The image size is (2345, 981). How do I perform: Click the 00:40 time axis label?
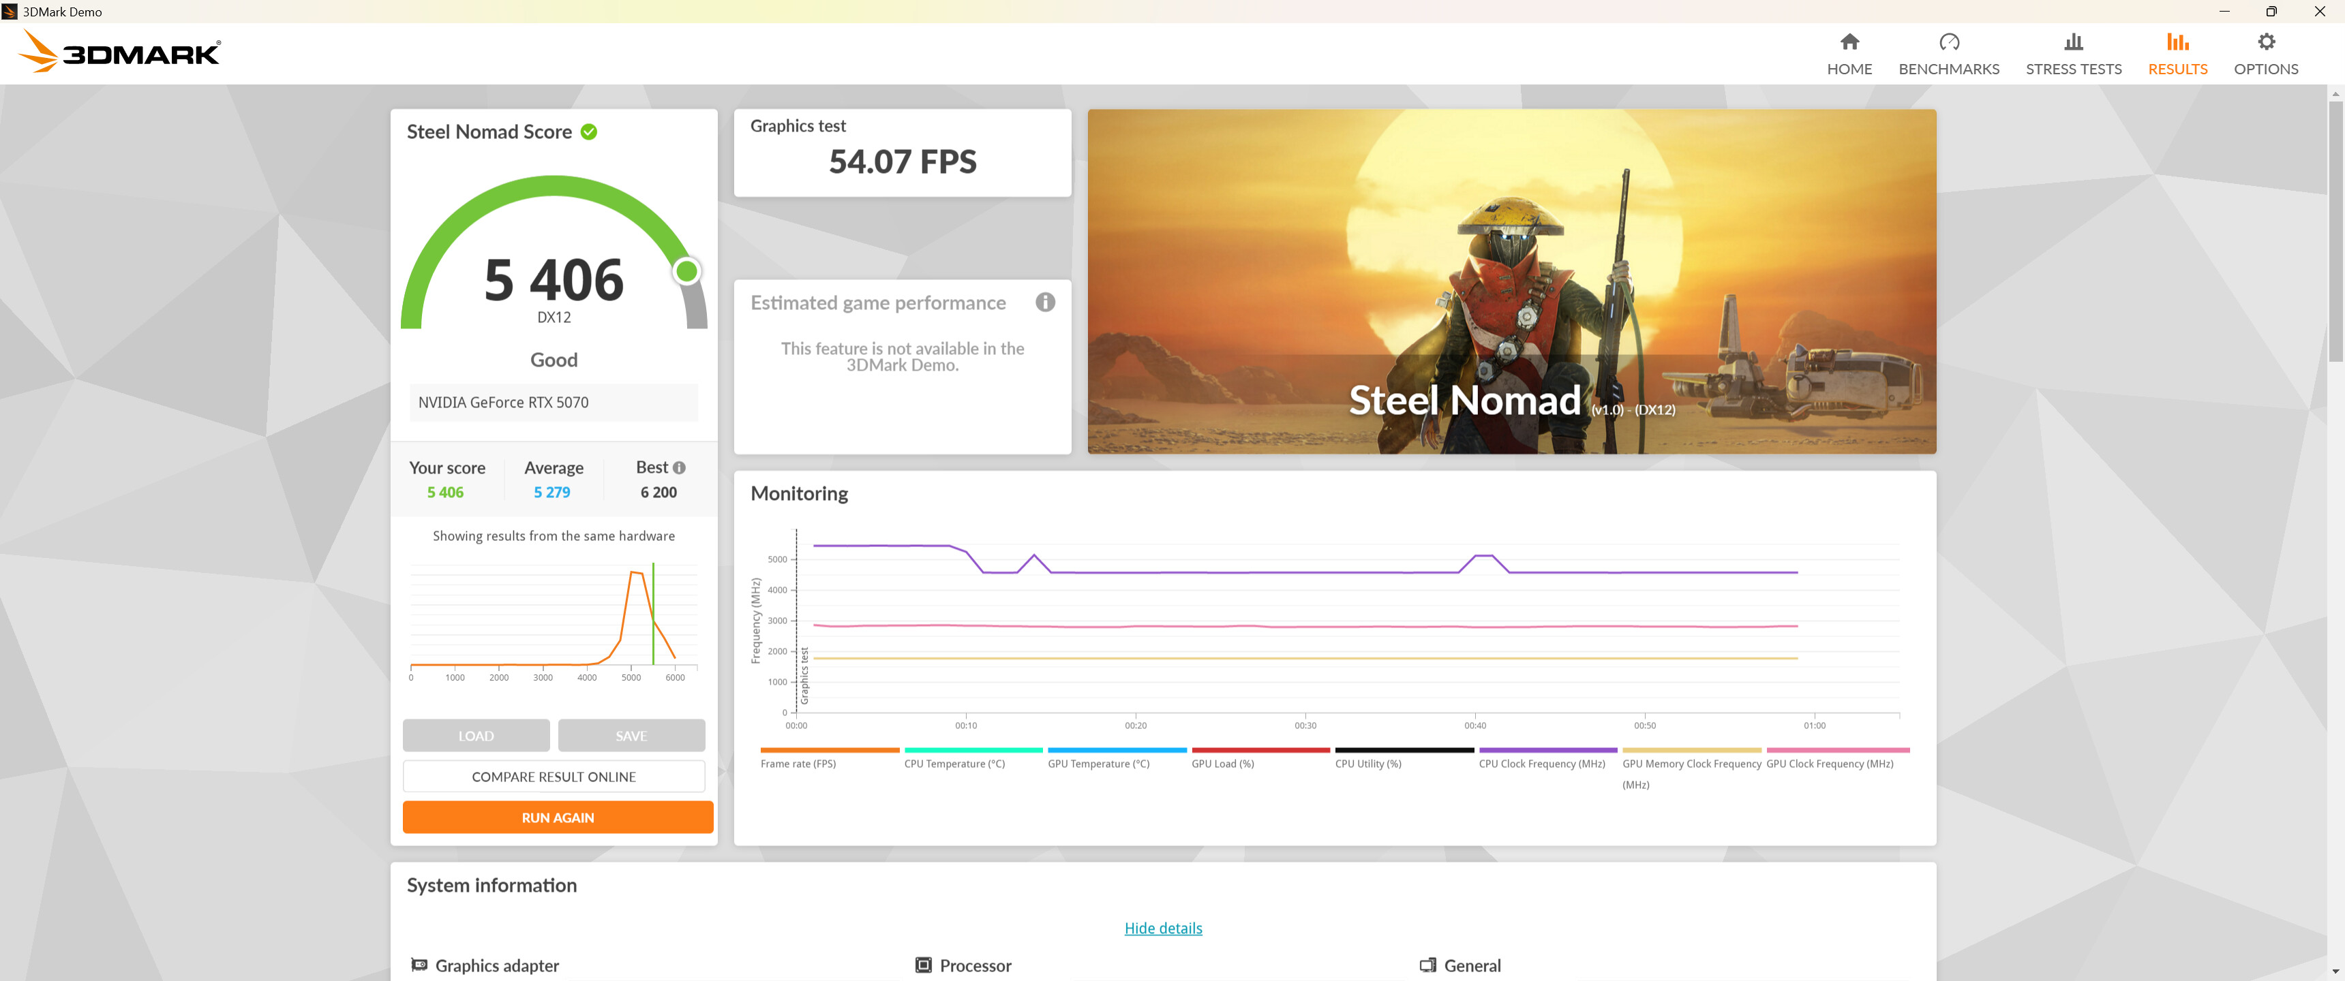tap(1474, 726)
